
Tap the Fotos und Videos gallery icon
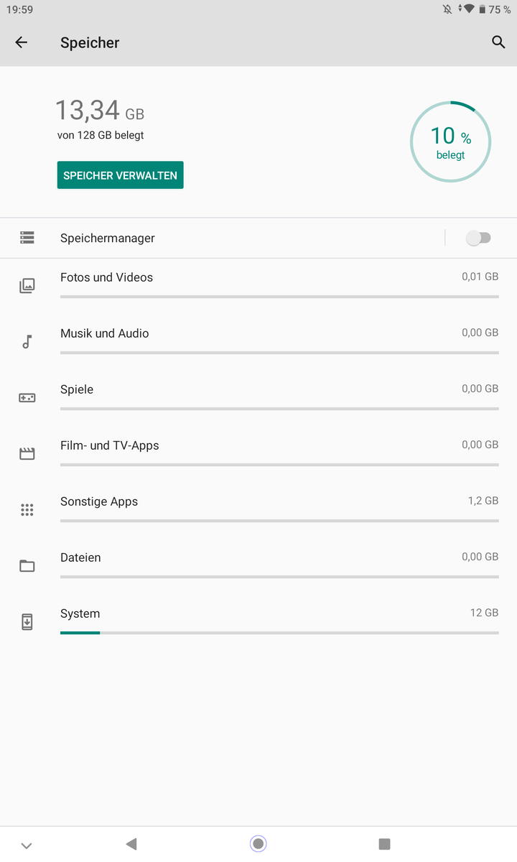tap(27, 286)
